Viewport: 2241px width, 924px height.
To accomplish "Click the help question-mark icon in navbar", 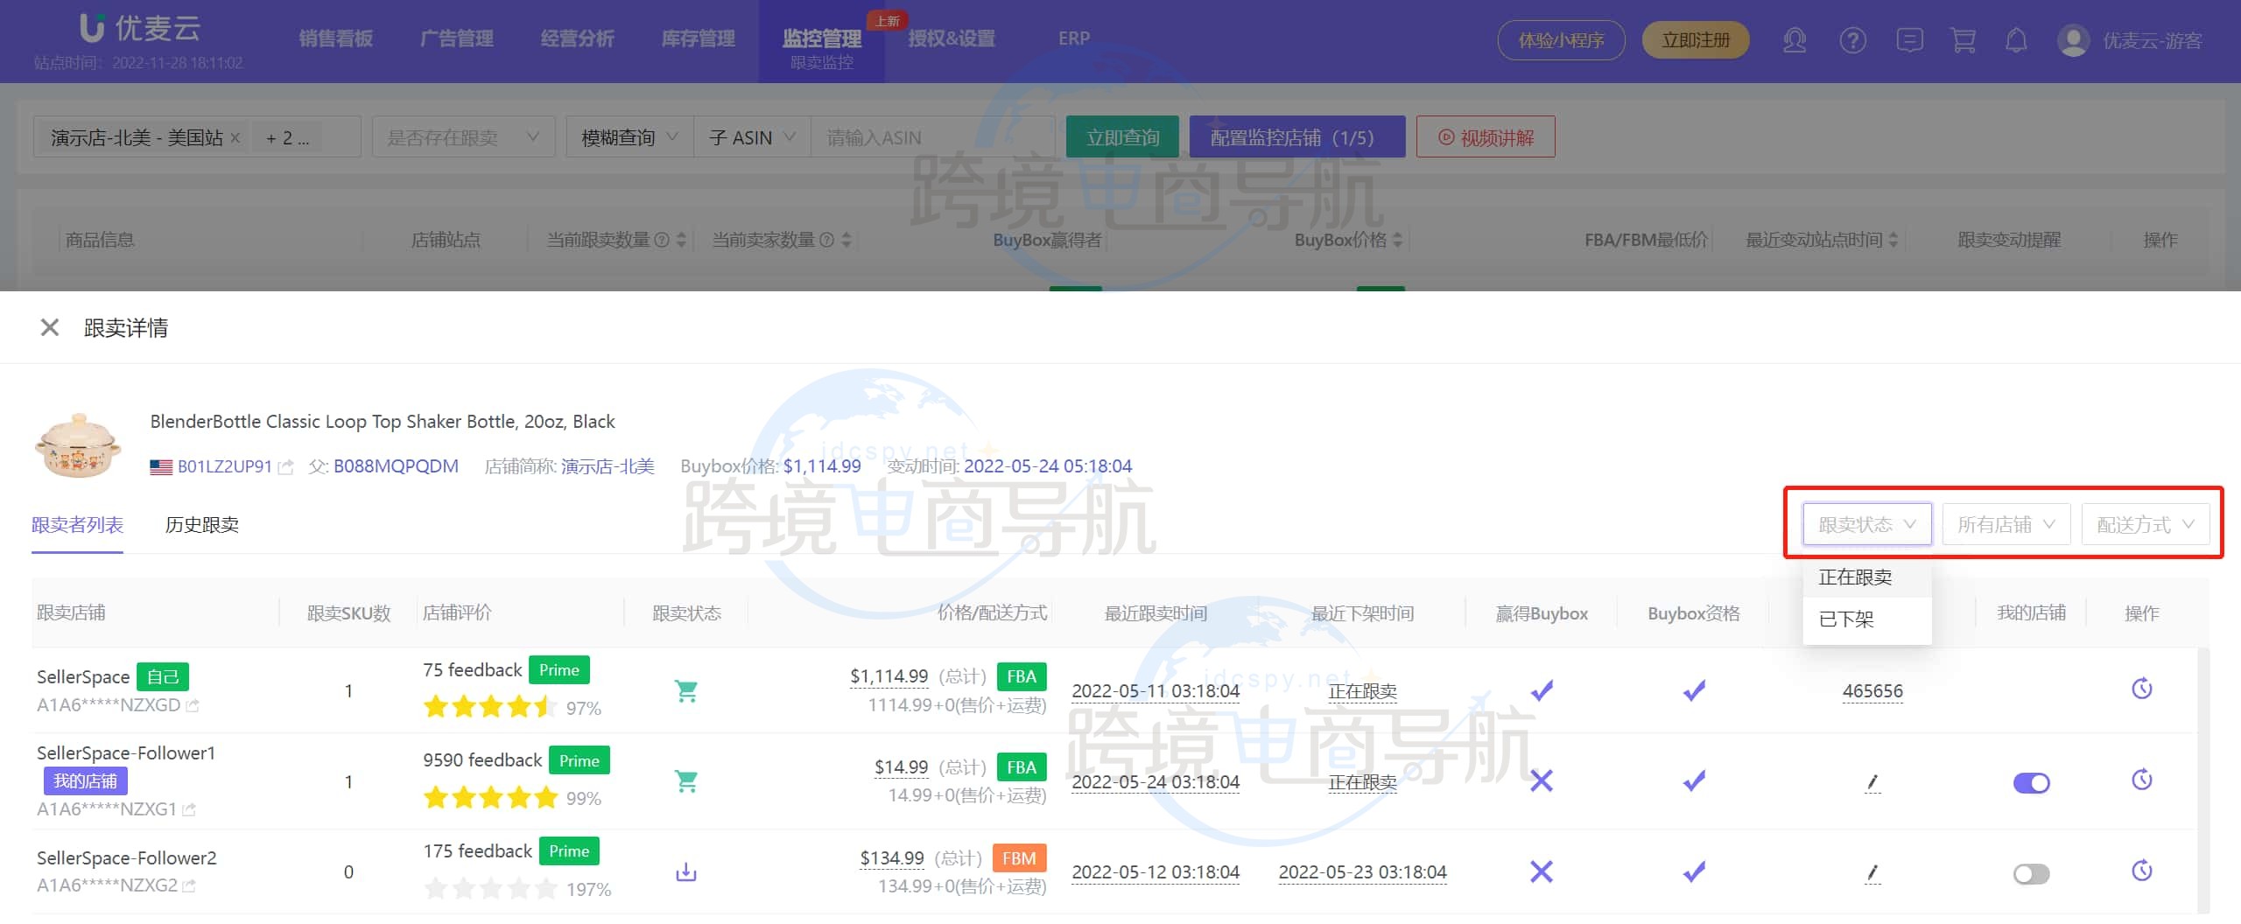I will tap(1853, 40).
